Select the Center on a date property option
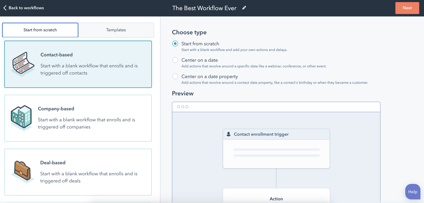Viewport: 424px width, 203px height. click(x=175, y=76)
